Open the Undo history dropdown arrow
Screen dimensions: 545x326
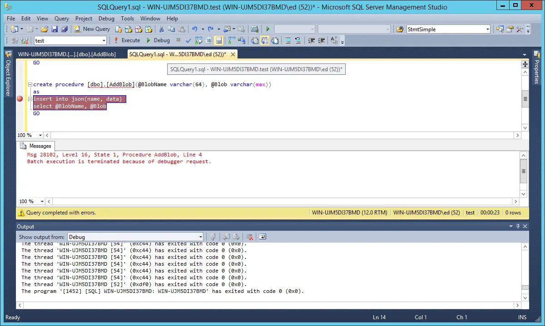pyautogui.click(x=203, y=29)
